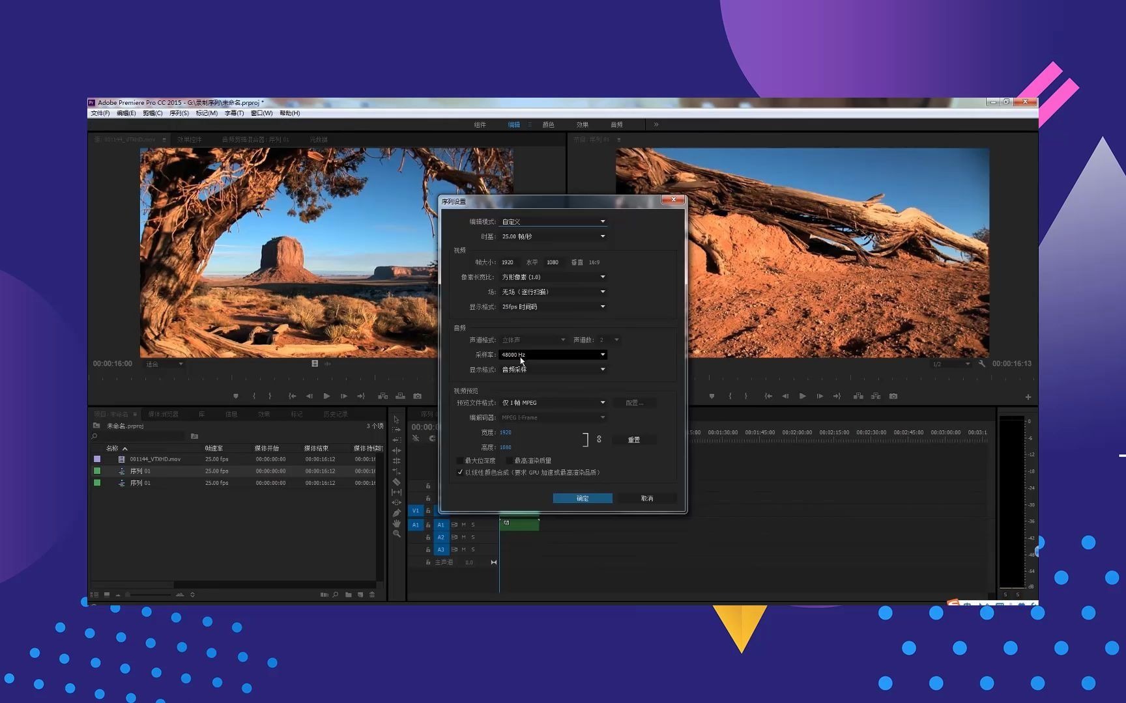Open 剪辑(C) menu
Image resolution: width=1126 pixels, height=703 pixels.
coord(152,113)
